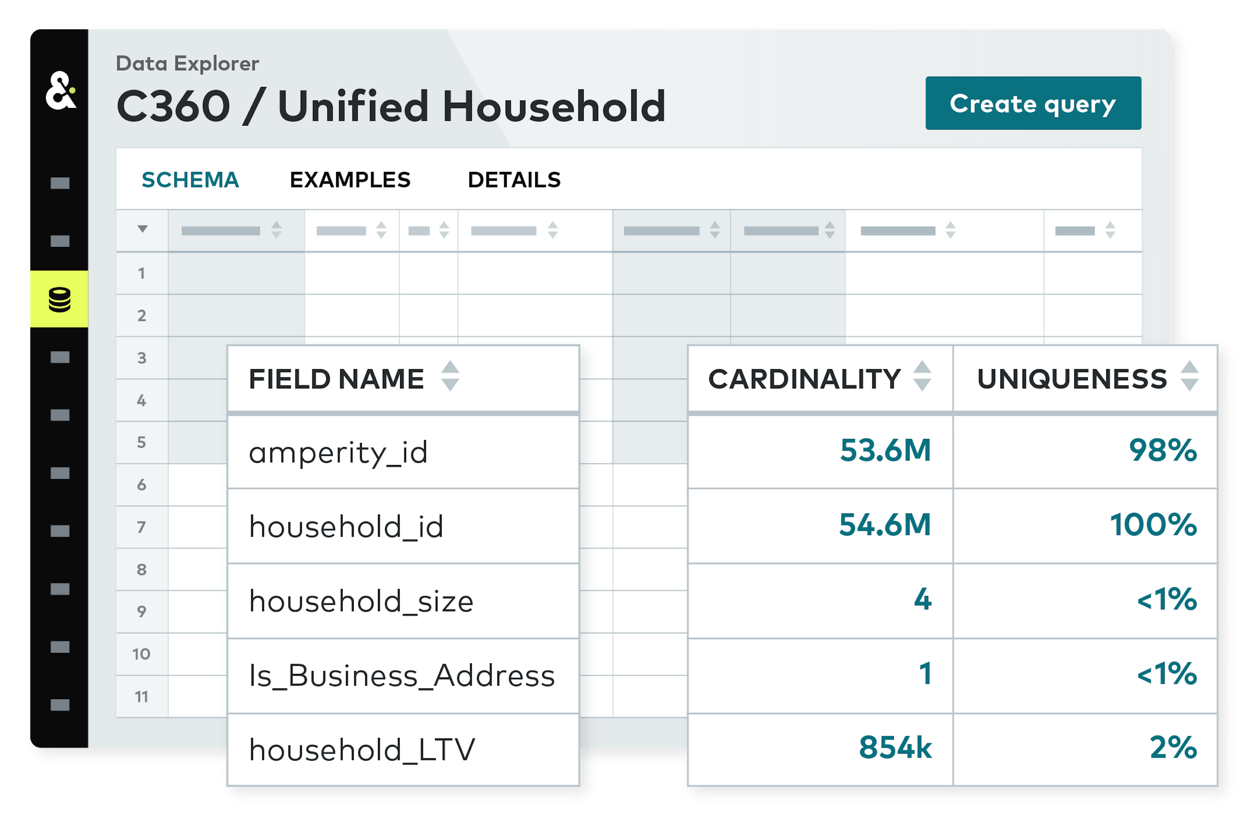
Task: Click the topmost gray sidebar placeholder icon
Action: [x=60, y=183]
